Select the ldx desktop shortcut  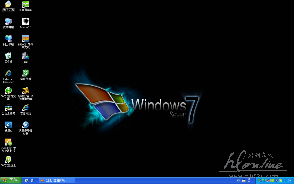pyautogui.click(x=25, y=56)
